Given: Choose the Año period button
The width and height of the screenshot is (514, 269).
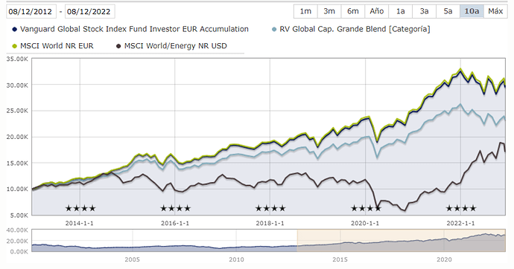Looking at the screenshot, I should coord(377,11).
